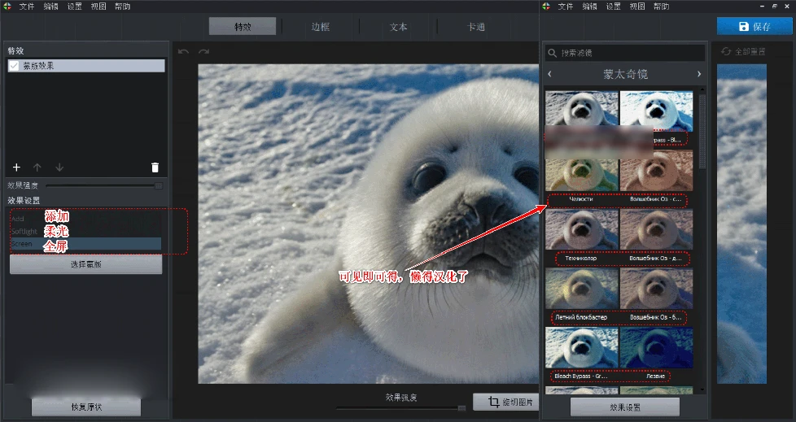Viewport: 796px width, 422px height.
Task: Click the floppy disk icon on 保存
Action: [x=744, y=26]
